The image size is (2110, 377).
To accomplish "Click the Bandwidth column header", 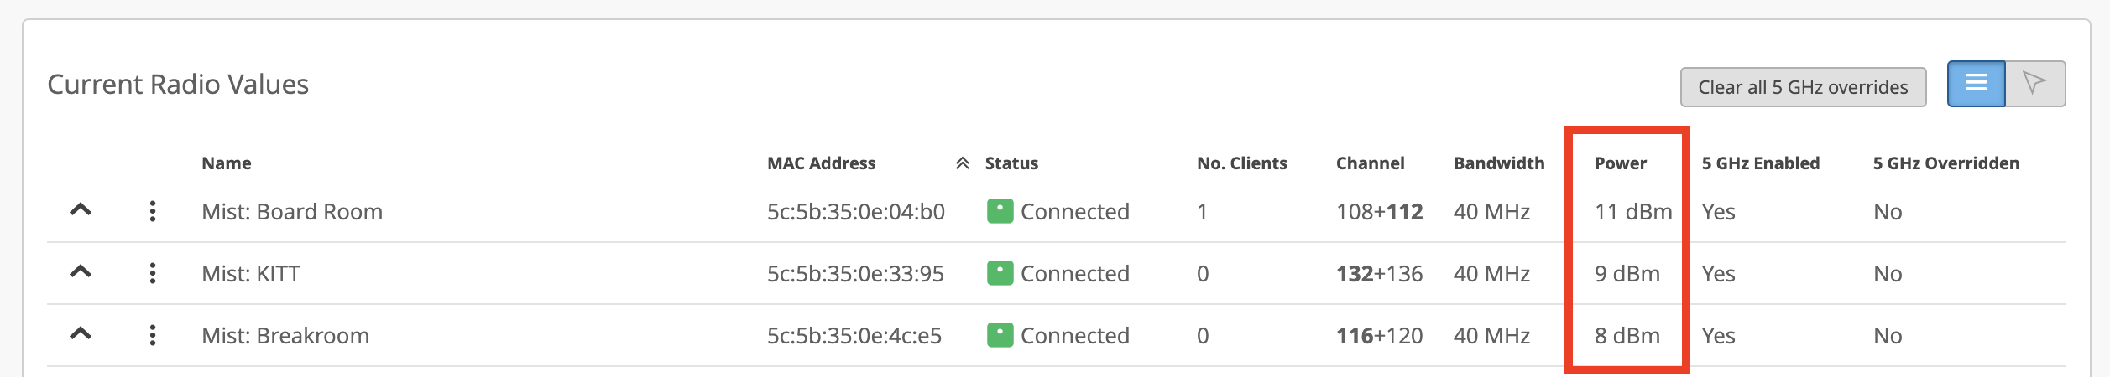I will pos(1499,163).
